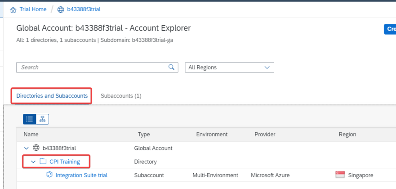Collapse the CPI Training directory
Viewport: 396px width, 189px height.
[x=33, y=162]
